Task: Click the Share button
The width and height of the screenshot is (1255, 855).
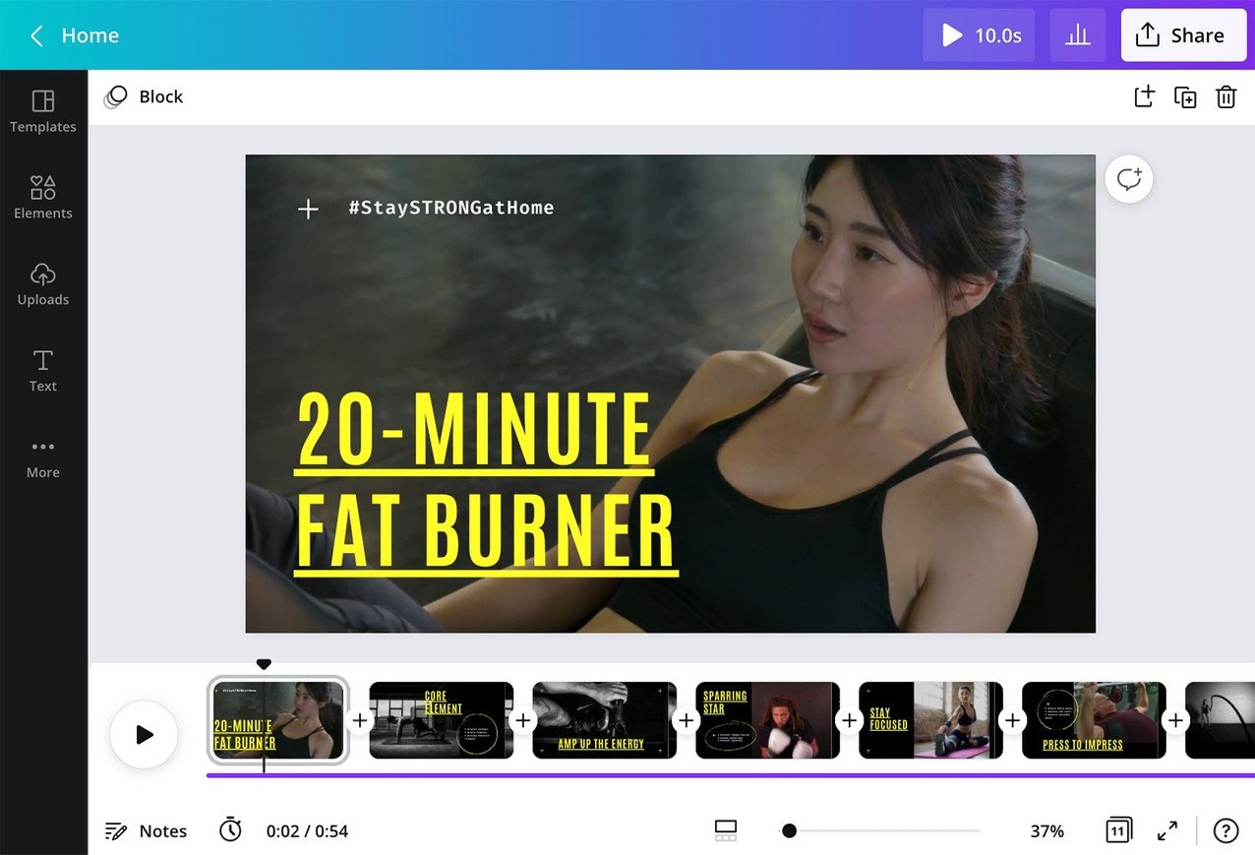Action: 1183,35
